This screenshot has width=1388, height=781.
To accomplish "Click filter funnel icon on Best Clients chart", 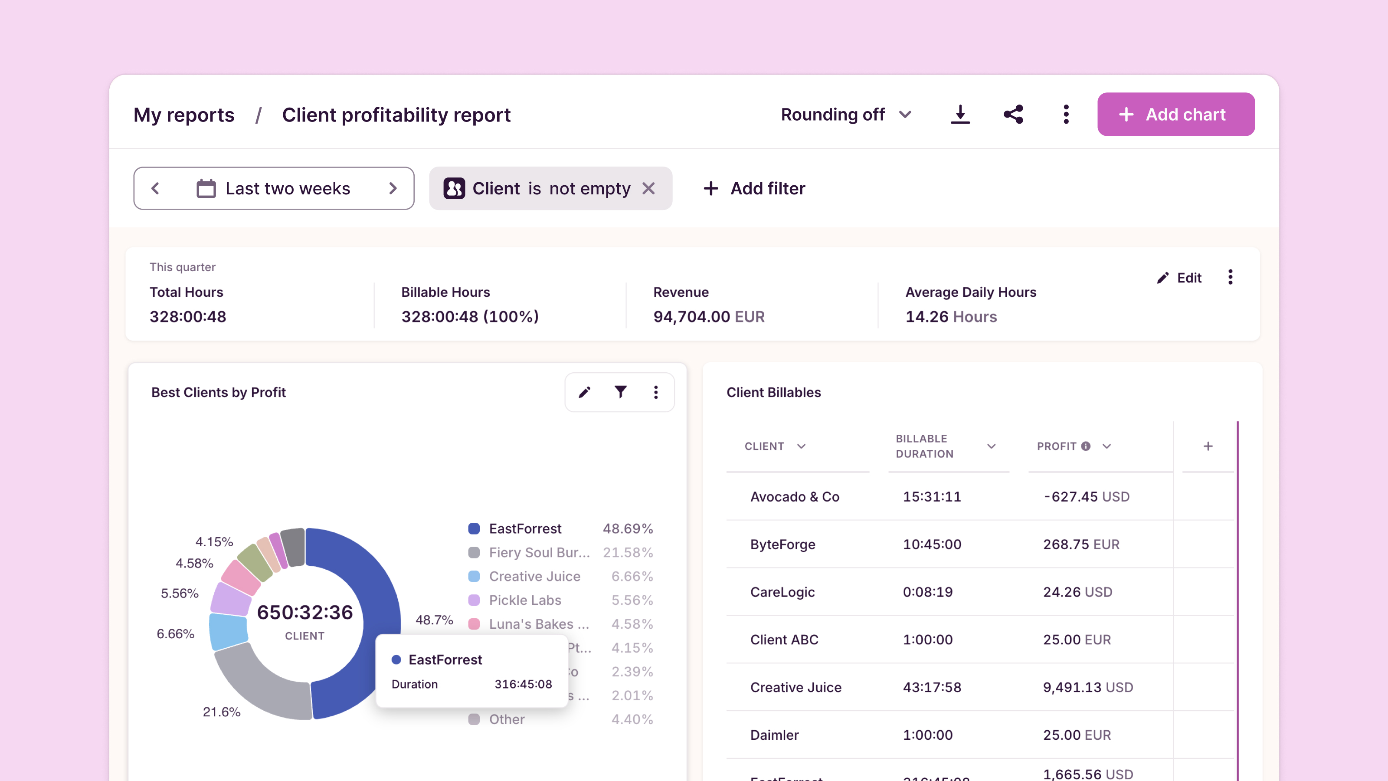I will tap(620, 392).
